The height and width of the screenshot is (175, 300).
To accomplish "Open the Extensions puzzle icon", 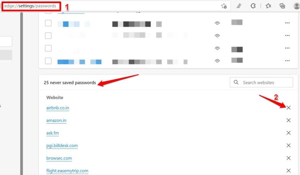I will pos(253,6).
